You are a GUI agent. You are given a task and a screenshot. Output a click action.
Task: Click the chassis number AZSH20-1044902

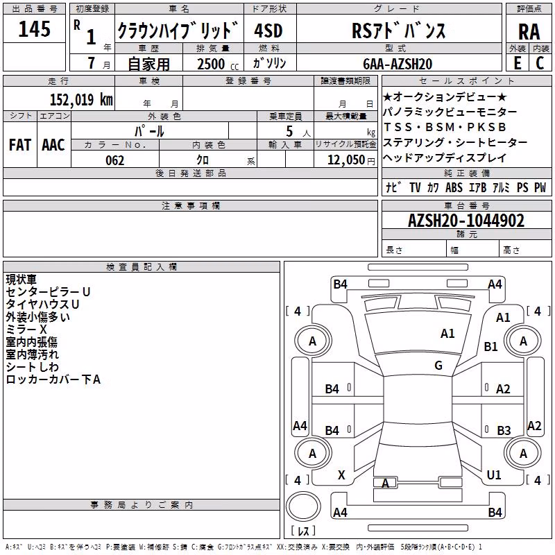tap(466, 221)
